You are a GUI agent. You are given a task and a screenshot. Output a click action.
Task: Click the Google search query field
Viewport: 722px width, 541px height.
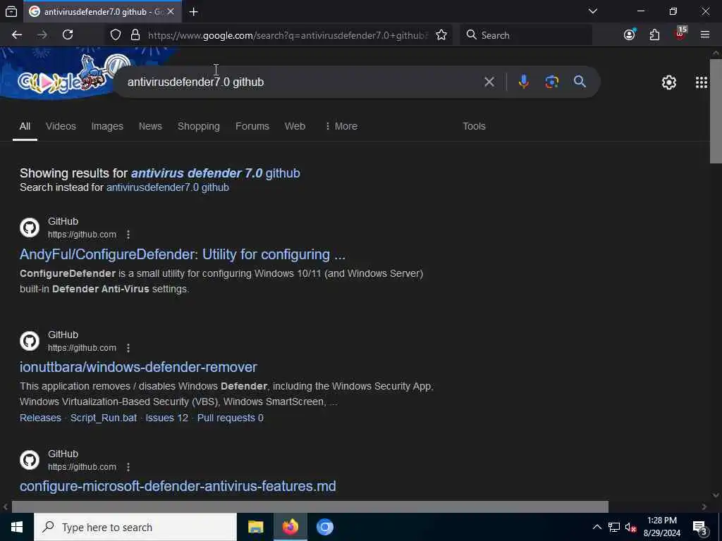[299, 82]
